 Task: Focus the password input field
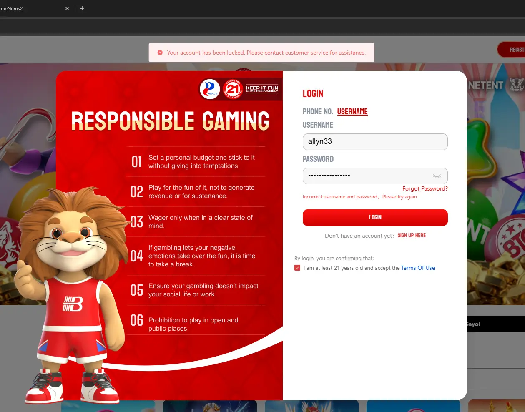click(375, 176)
